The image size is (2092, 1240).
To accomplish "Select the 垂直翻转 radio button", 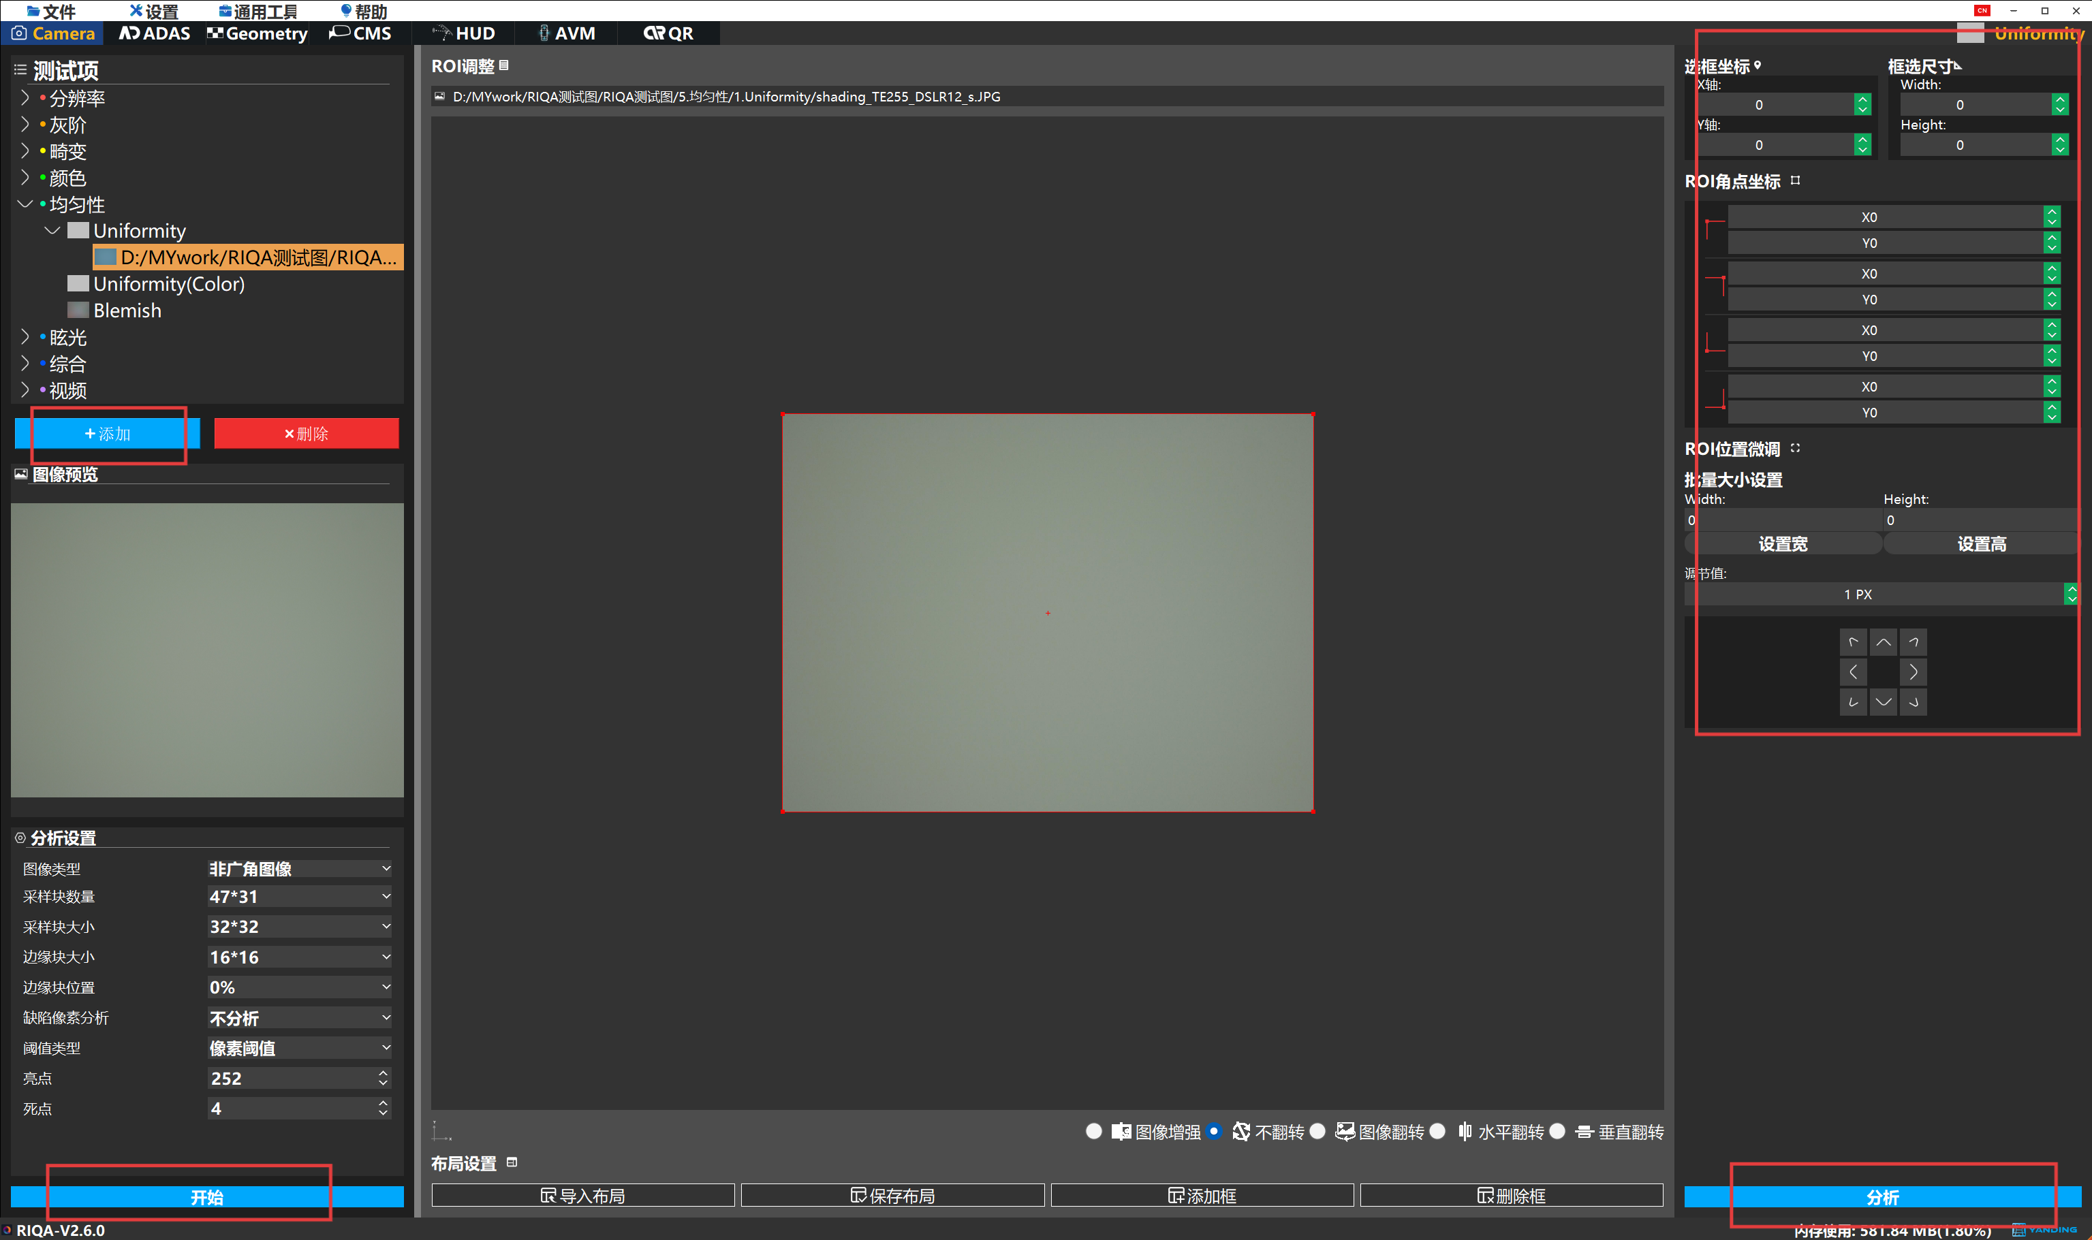I will pos(1557,1131).
